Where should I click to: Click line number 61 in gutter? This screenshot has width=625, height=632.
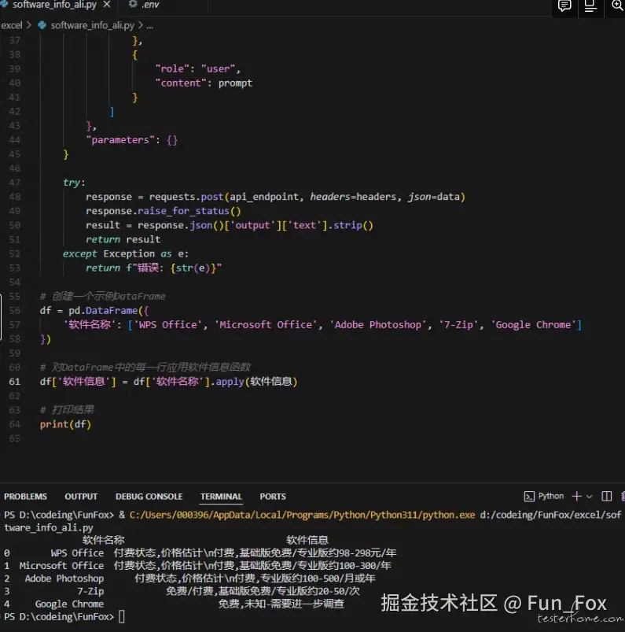coord(14,382)
